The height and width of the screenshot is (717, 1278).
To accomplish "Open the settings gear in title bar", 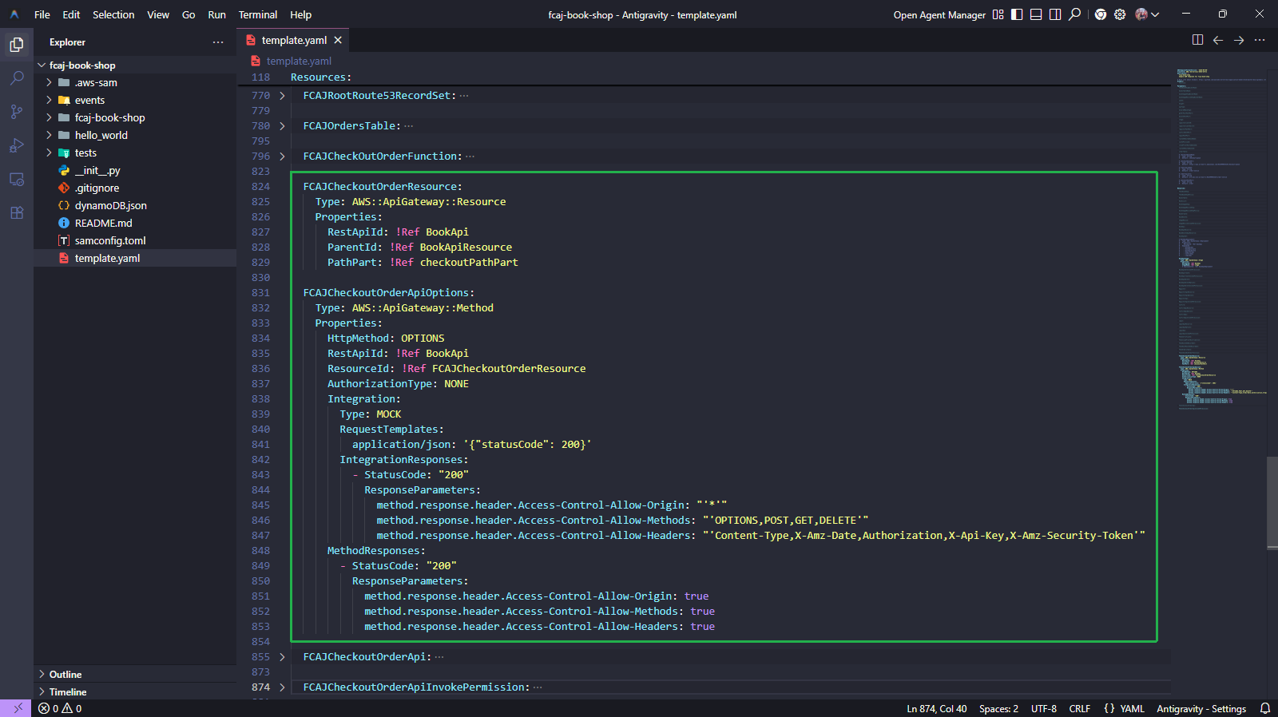I will [1120, 14].
